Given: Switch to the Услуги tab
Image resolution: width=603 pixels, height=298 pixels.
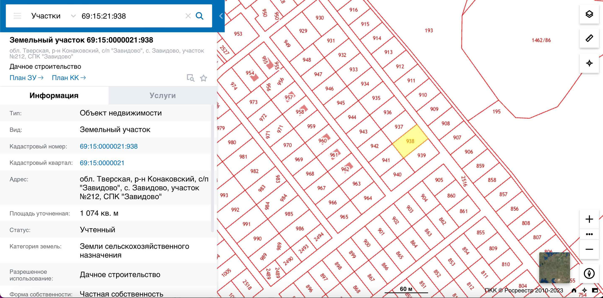Looking at the screenshot, I should click(163, 95).
